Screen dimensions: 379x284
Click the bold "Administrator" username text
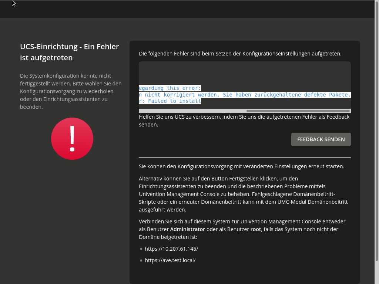point(187,229)
